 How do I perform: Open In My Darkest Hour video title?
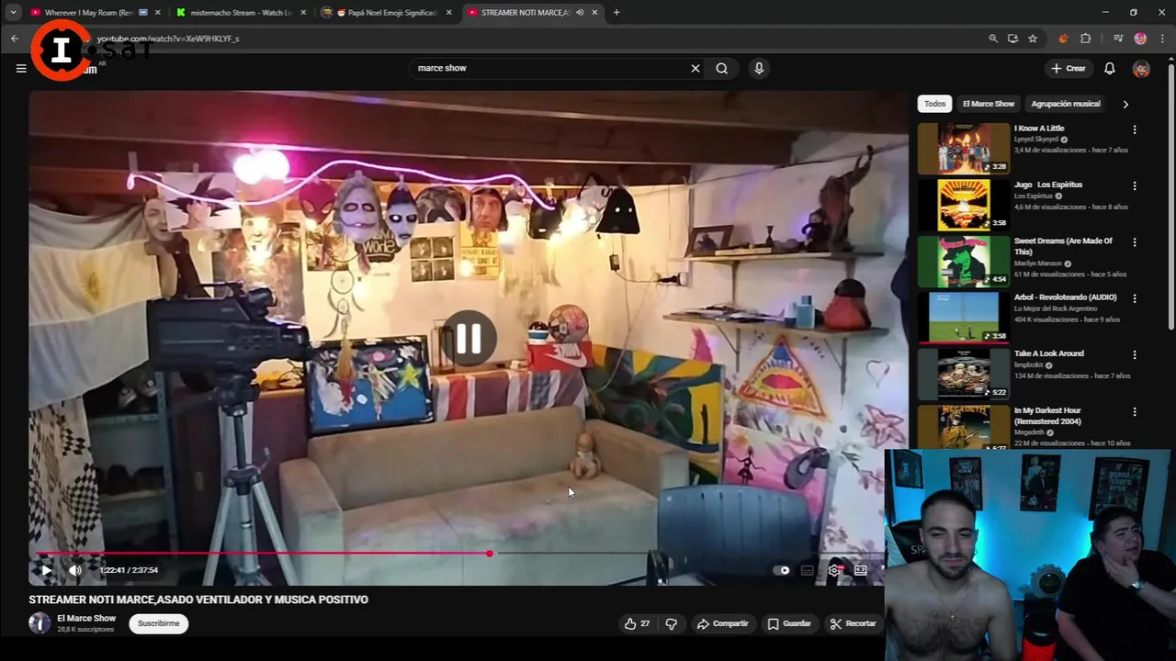click(1048, 416)
